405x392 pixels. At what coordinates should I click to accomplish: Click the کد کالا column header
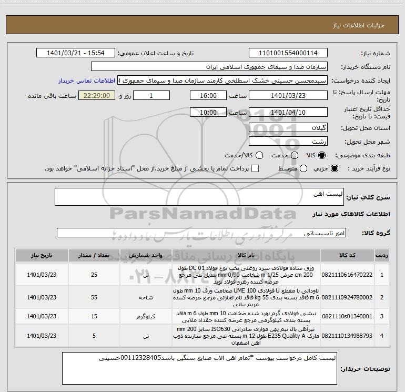[x=347, y=256]
